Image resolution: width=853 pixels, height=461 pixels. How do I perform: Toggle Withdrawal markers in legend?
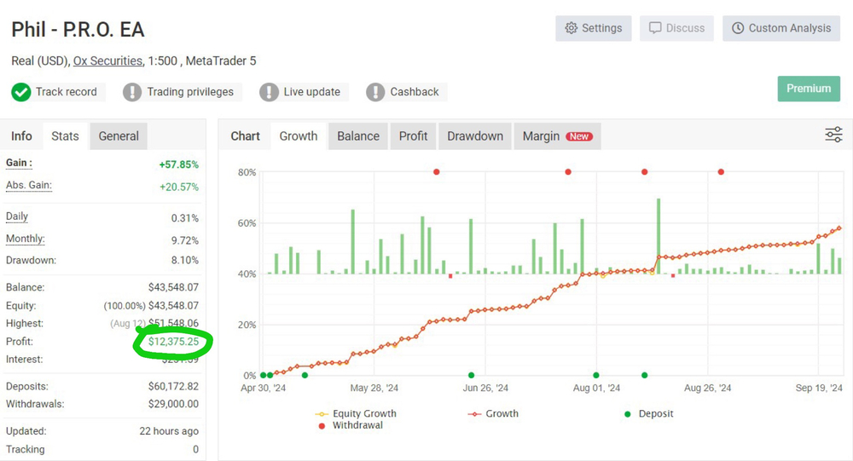pos(351,425)
